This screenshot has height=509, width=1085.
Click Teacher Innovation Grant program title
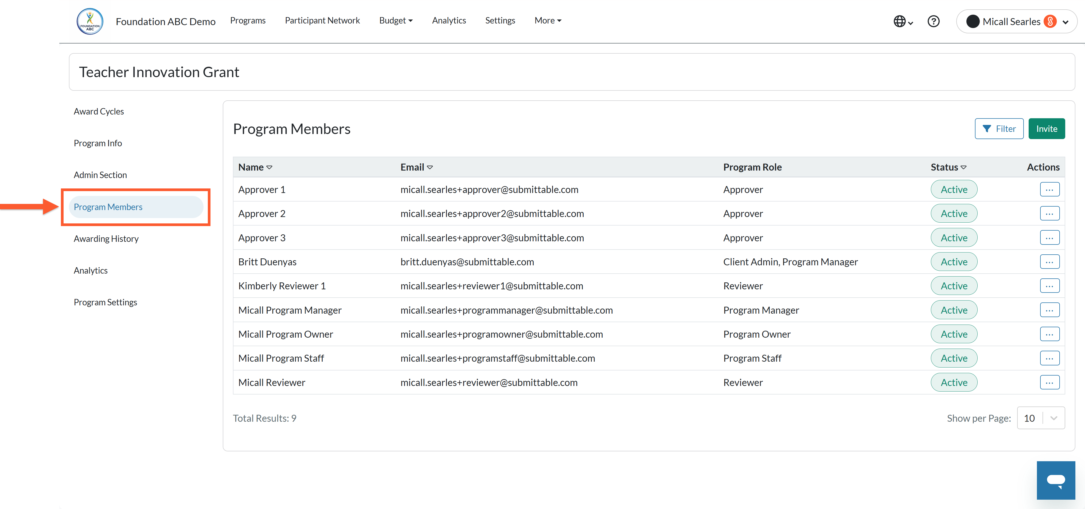159,72
